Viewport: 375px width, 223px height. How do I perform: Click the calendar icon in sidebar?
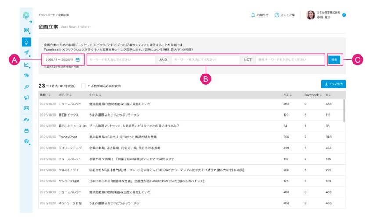26,130
